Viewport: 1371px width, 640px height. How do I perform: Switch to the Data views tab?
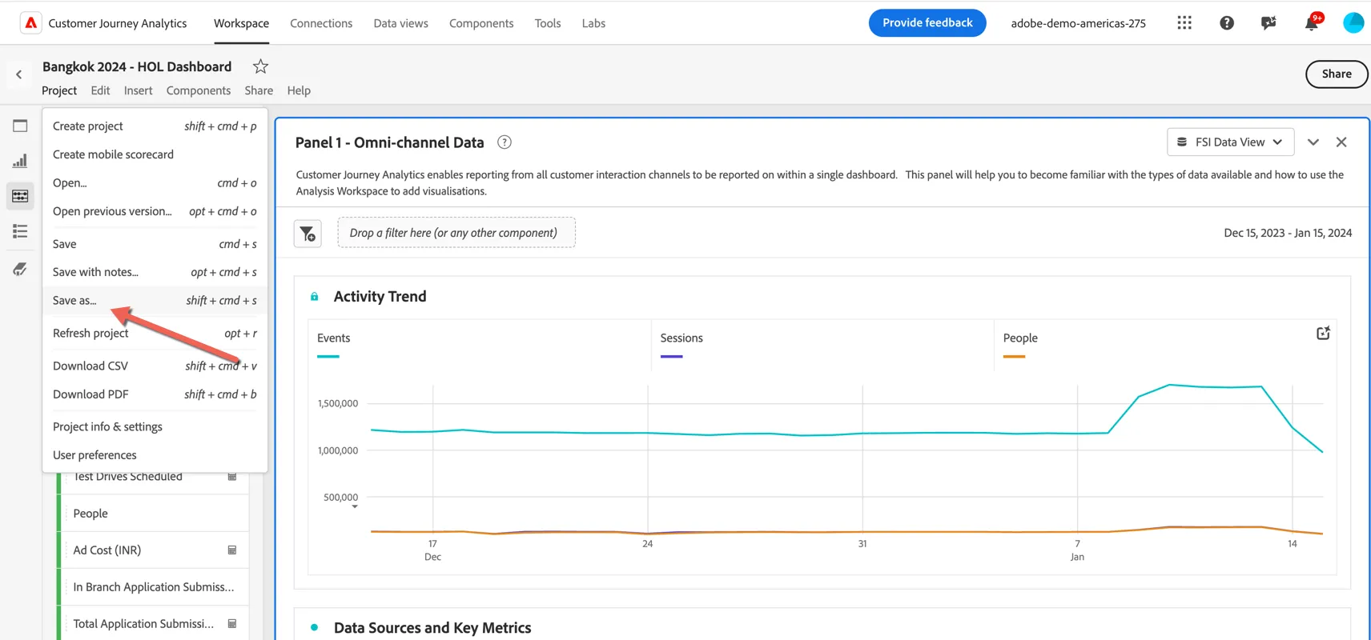point(400,23)
